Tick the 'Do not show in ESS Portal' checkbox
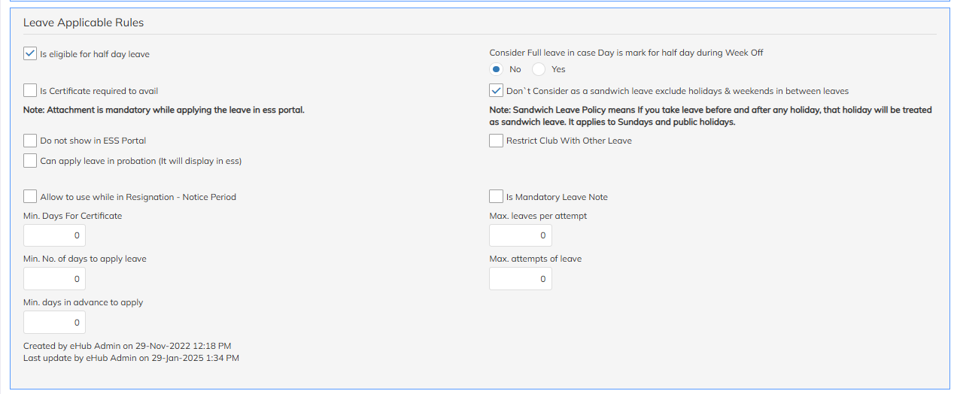 coord(30,141)
